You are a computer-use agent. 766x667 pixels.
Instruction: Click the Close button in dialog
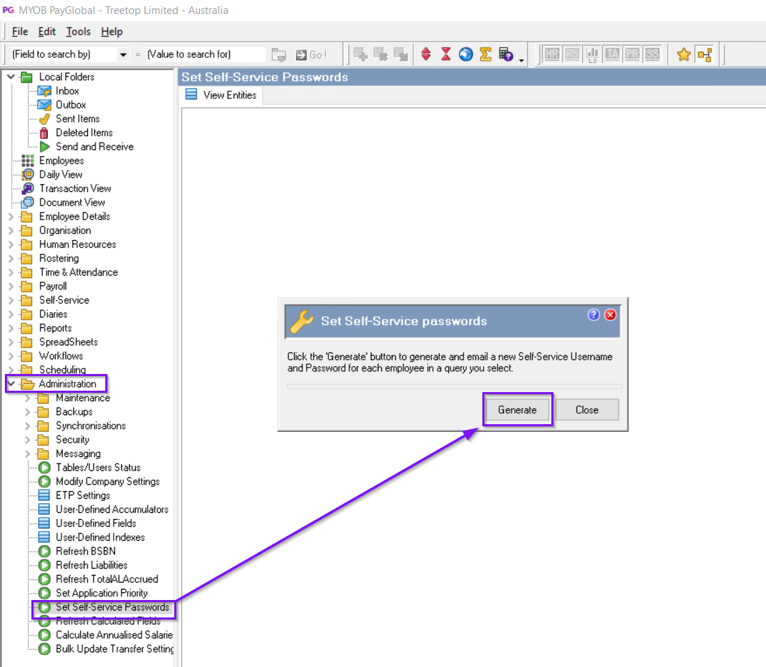pos(587,410)
